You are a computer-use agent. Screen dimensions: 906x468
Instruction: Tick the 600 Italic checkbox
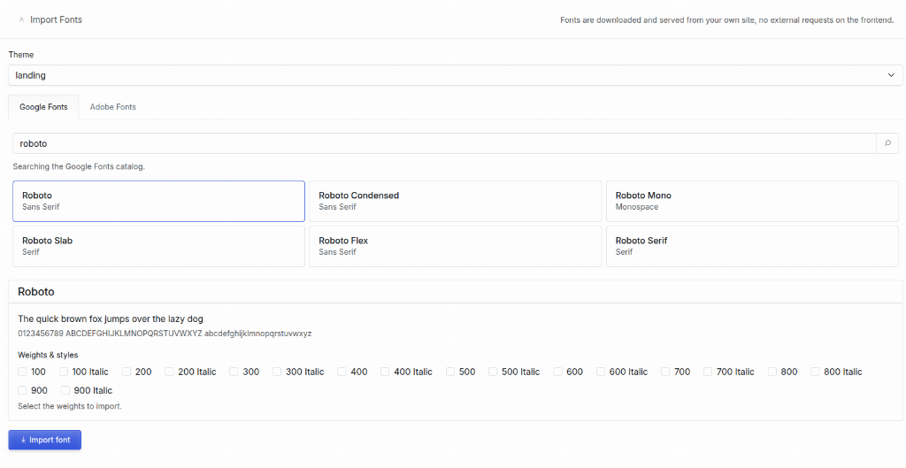pos(601,372)
